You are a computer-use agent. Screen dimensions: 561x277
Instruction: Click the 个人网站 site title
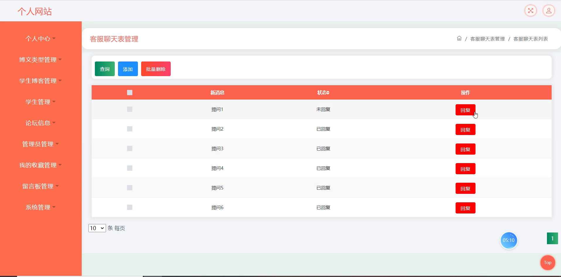click(x=35, y=11)
